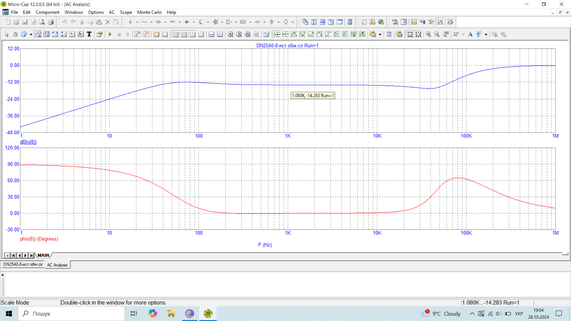Click the zoom in magnifier icon
571x321 pixels.
coord(428,34)
